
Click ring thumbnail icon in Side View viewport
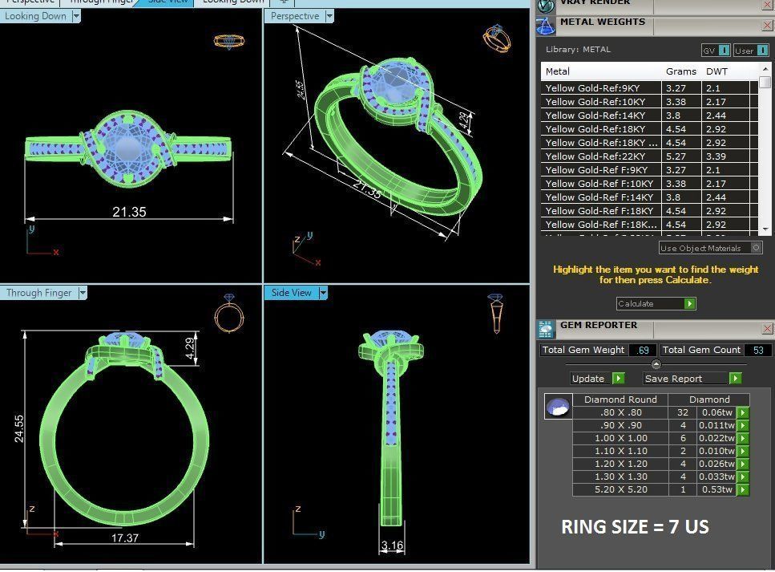click(x=496, y=313)
